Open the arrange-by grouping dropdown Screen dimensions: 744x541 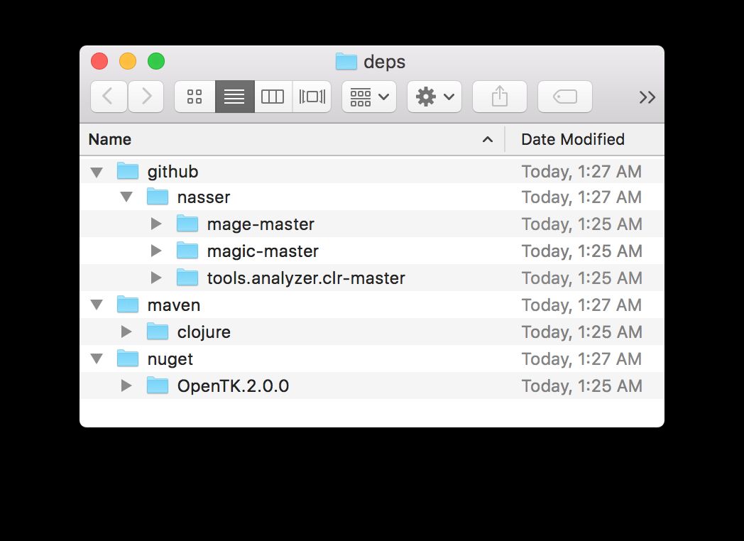tap(369, 97)
